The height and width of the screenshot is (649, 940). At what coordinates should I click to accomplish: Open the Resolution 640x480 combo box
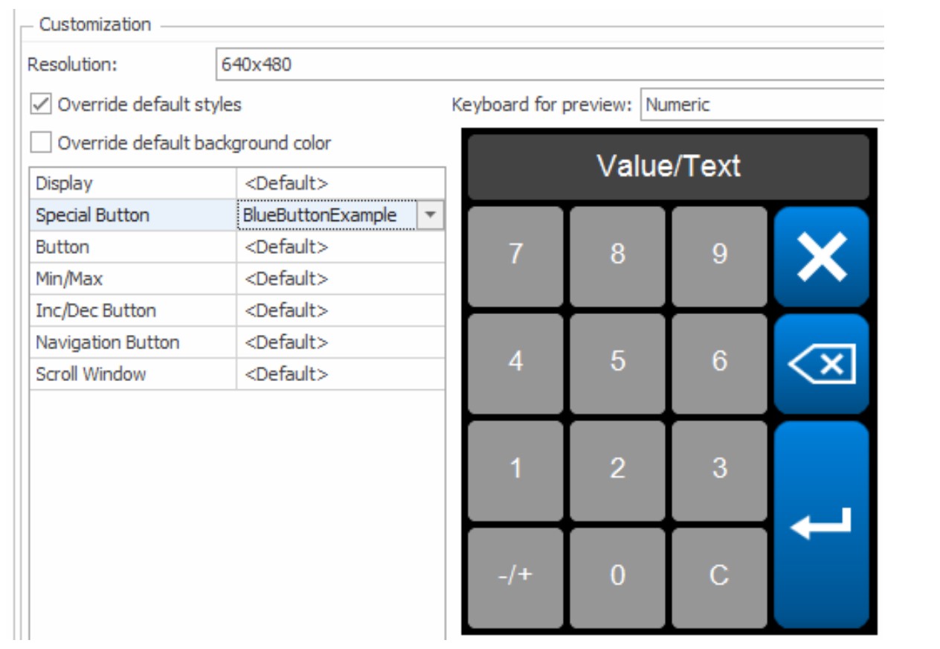[x=550, y=65]
